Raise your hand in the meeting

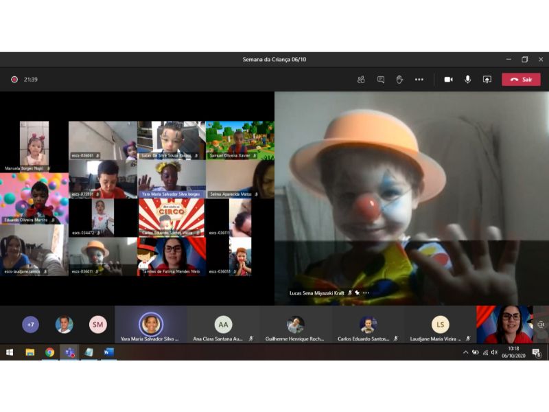pos(399,80)
